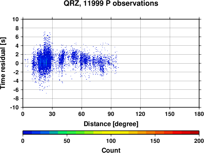Click the orange section of colorbar
204x153 pixels.
coord(146,133)
